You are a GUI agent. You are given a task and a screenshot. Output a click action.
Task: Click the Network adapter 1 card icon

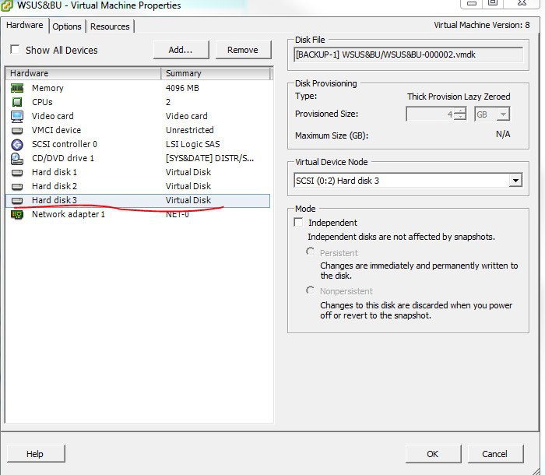pos(17,215)
